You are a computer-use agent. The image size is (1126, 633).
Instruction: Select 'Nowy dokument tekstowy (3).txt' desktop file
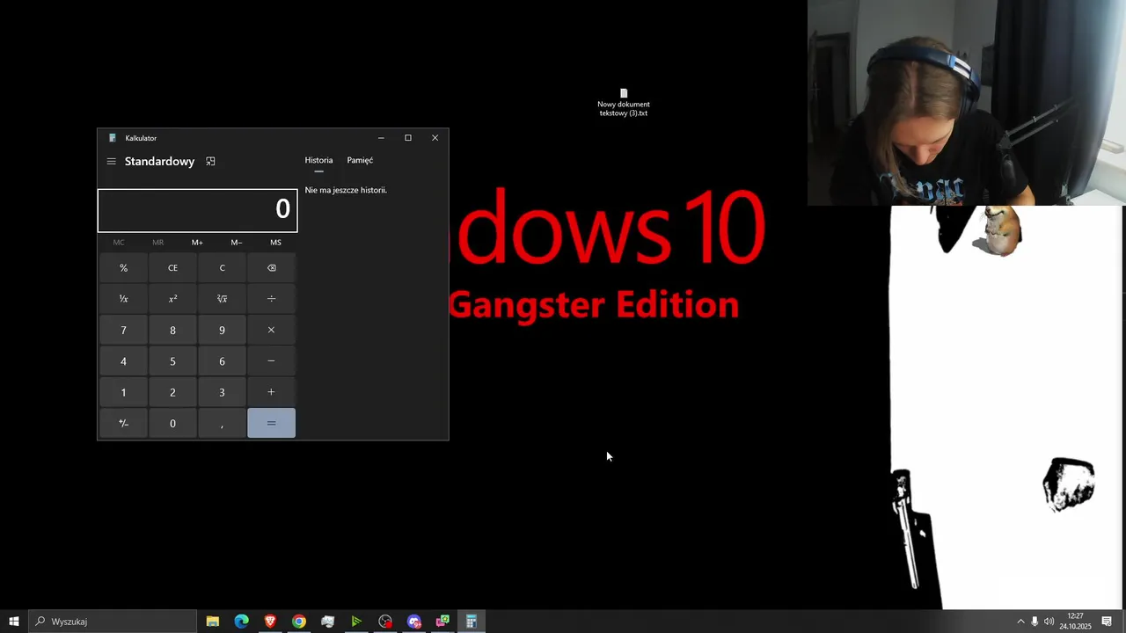624,103
